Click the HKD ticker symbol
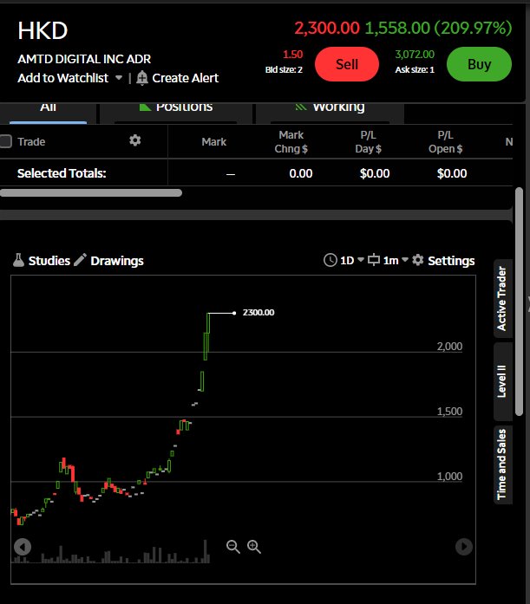Image resolution: width=530 pixels, height=604 pixels. click(x=43, y=30)
